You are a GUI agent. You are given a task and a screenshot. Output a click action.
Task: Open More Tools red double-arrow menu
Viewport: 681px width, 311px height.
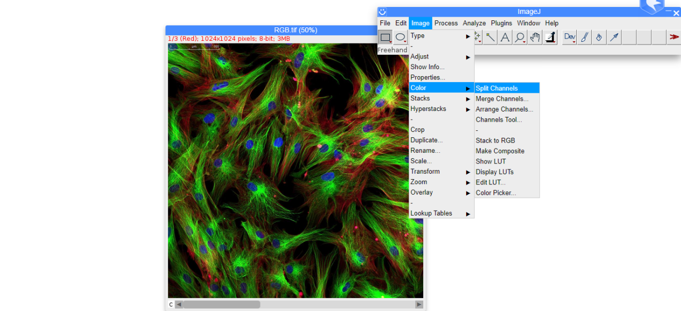673,37
